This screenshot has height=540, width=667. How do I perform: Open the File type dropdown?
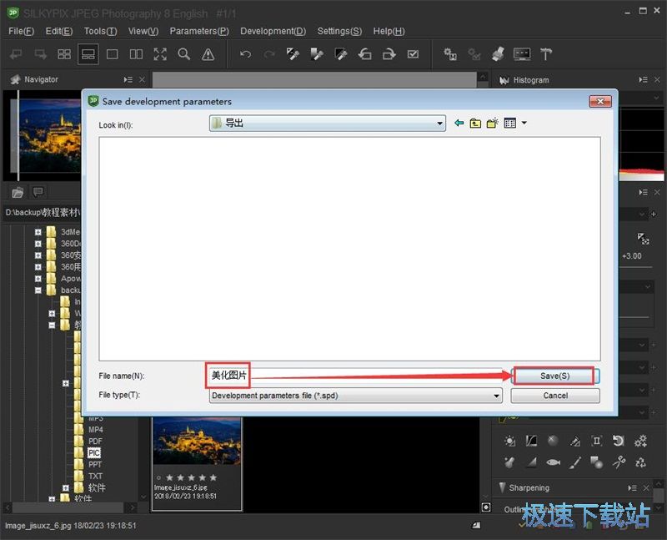tap(496, 396)
